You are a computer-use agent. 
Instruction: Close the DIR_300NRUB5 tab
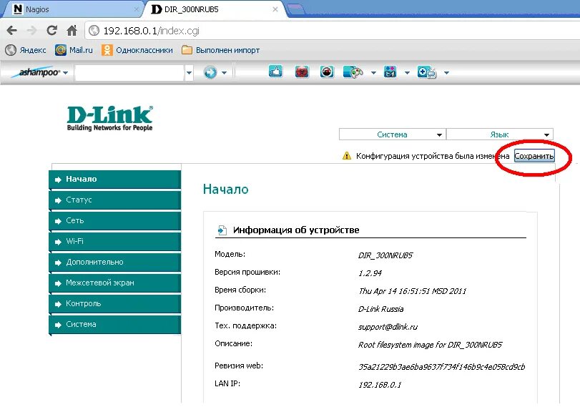point(275,9)
